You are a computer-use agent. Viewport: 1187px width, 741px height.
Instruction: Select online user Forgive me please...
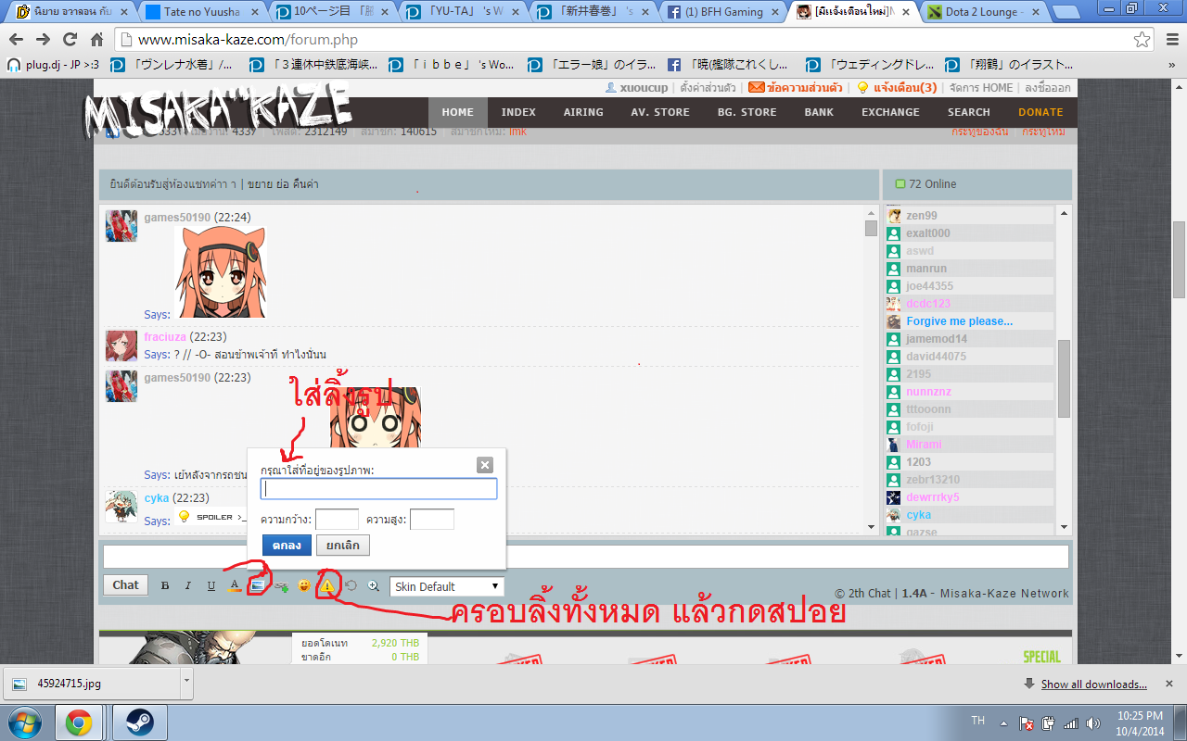960,321
